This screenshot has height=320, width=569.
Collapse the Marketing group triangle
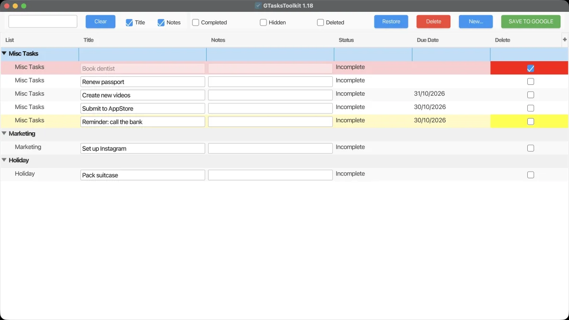[4, 134]
